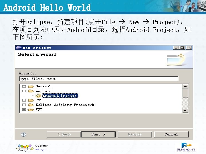
Task: Select the EJB tree item
Action: pyautogui.click(x=39, y=109)
